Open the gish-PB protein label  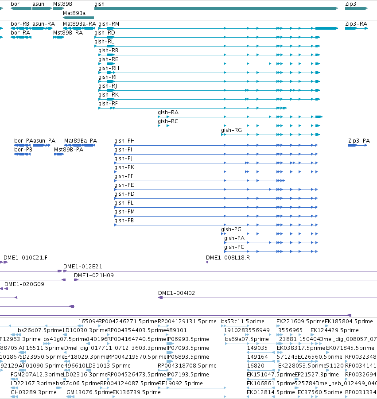[x=124, y=221]
